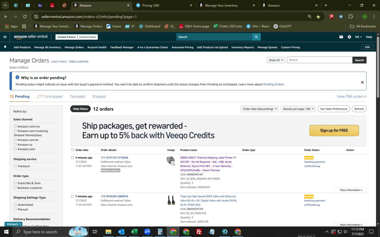Open the Chrome extensions puzzle icon
Screen dimensions: 380x237
[x=350, y=17]
